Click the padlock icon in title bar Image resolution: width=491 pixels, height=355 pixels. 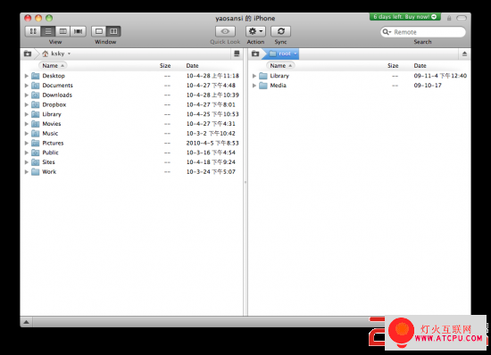coord(449,18)
